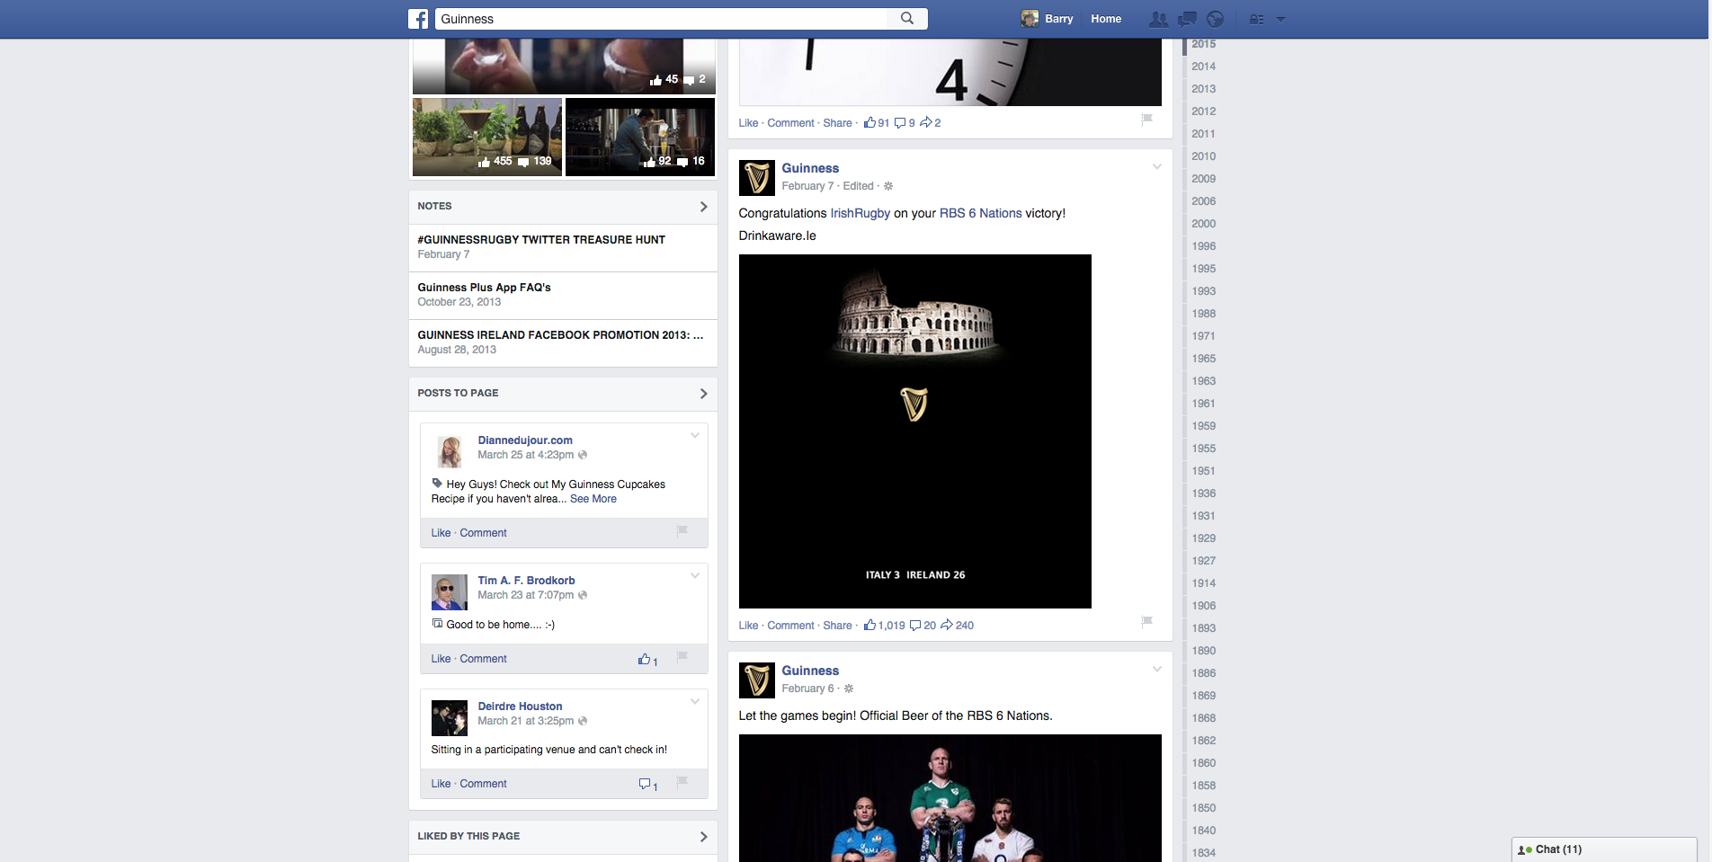
Task: Like Deirdre Houston's post
Action: point(441,784)
